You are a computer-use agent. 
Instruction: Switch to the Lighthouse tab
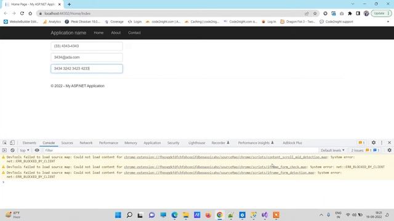[x=197, y=143]
